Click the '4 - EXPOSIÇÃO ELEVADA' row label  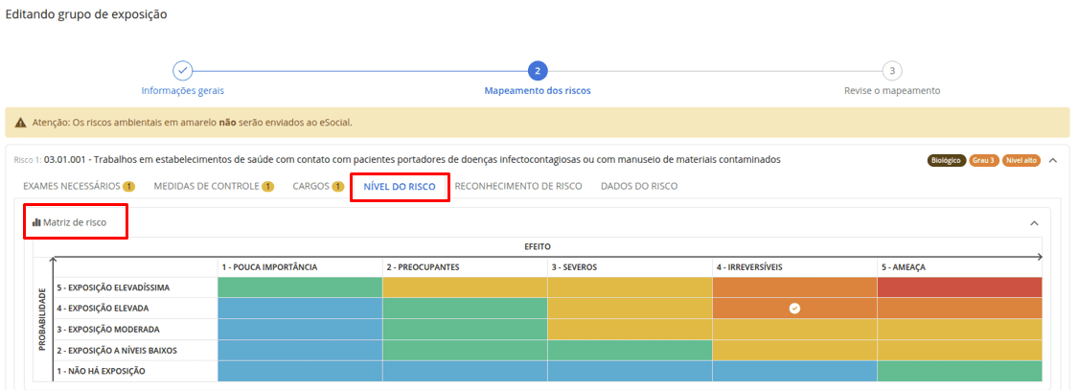pyautogui.click(x=102, y=309)
